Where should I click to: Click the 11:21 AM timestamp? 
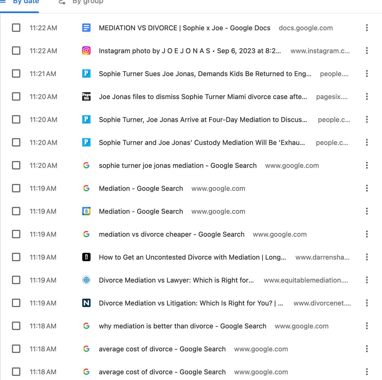(43, 74)
